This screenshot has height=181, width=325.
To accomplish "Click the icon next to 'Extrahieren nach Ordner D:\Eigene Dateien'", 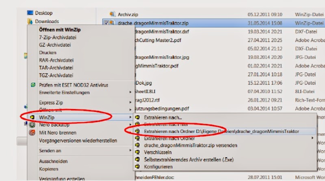I will click(137, 131).
